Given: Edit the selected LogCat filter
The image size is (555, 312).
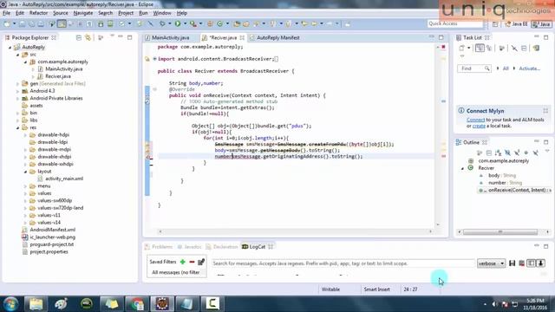Looking at the screenshot, I should click(x=201, y=262).
